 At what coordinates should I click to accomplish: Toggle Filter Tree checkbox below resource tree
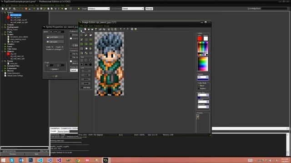39,151
